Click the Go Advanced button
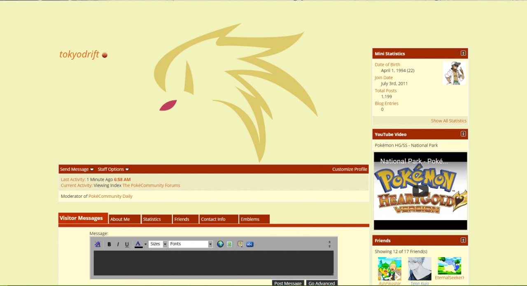Image resolution: width=527 pixels, height=286 pixels. tap(322, 283)
